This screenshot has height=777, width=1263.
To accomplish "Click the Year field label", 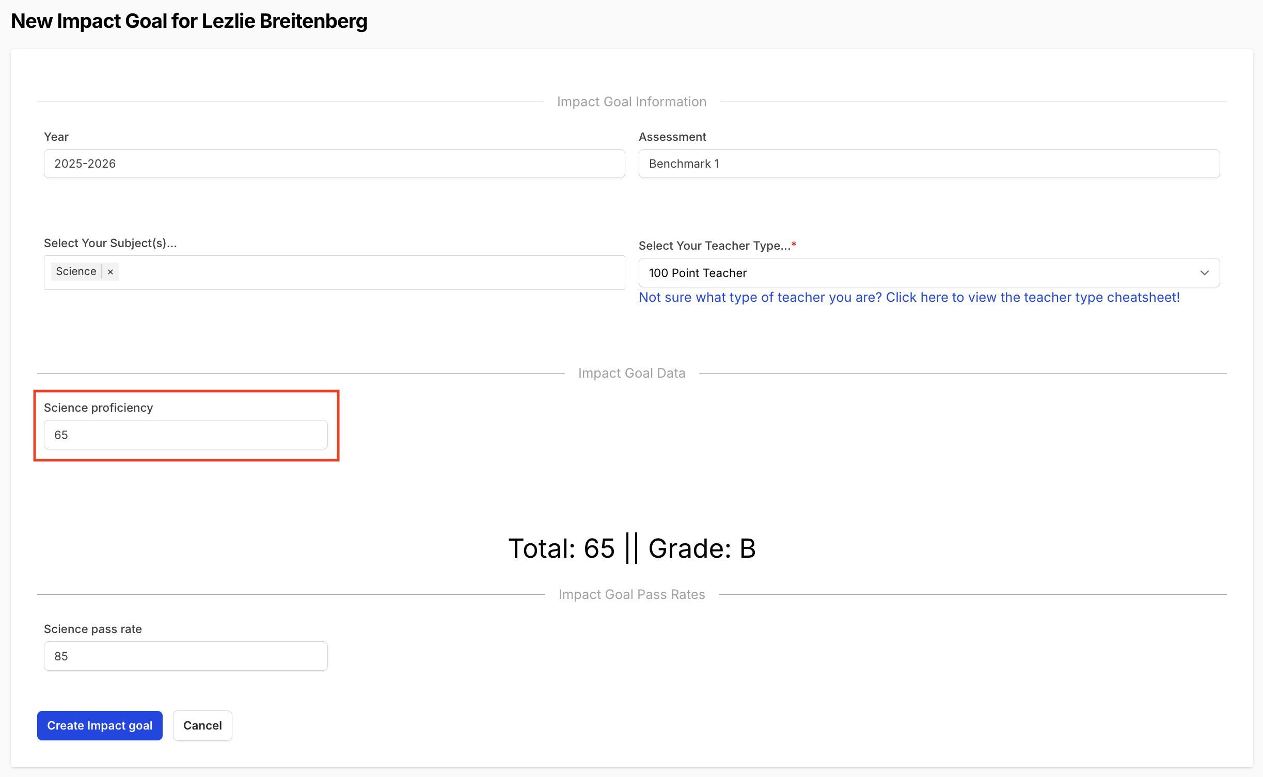I will pos(56,137).
